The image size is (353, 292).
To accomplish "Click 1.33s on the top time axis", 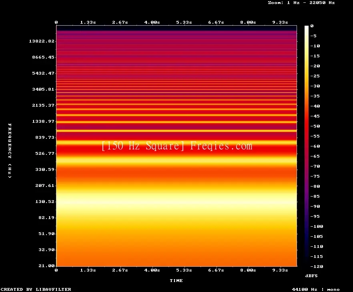I will pos(88,22).
